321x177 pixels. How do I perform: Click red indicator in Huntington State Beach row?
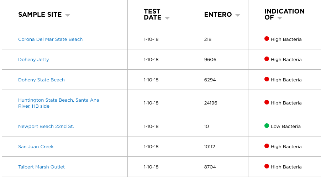(267, 102)
